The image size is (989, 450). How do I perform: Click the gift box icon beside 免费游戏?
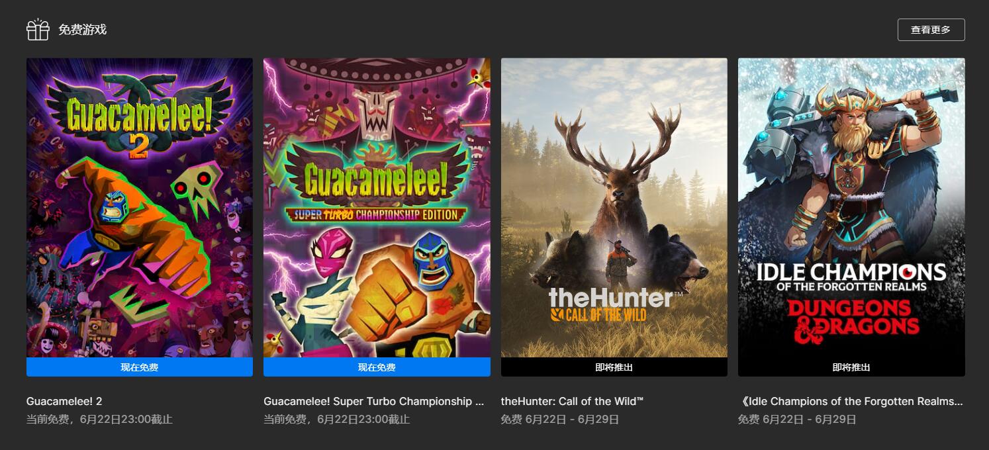[x=38, y=30]
